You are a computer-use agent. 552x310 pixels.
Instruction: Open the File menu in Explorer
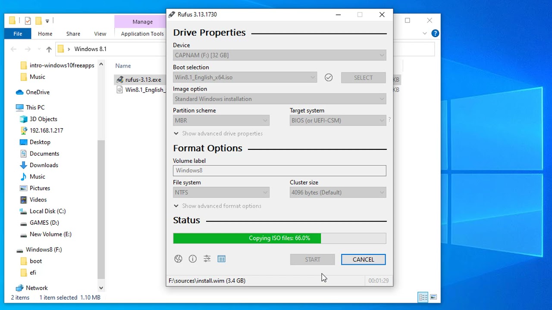(x=18, y=34)
